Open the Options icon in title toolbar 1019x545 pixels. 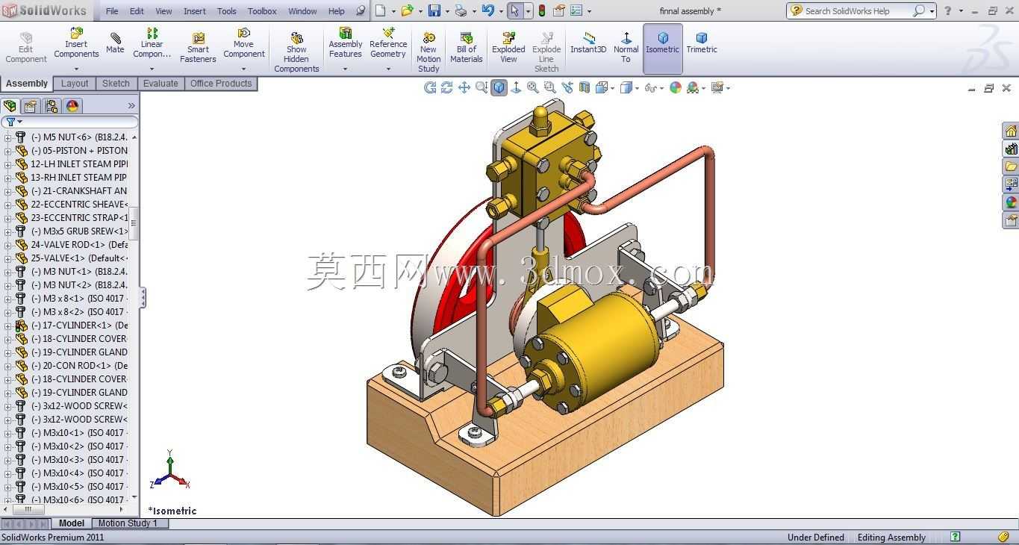point(576,10)
